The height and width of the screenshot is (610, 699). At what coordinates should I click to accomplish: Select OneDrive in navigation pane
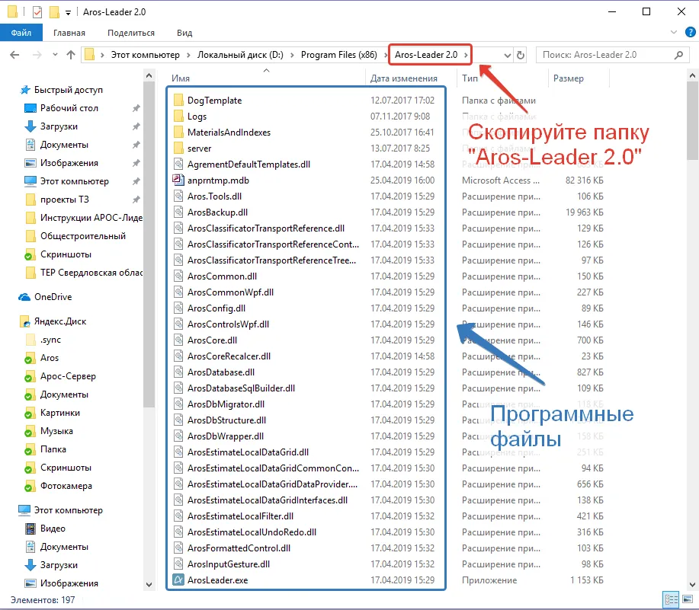point(53,297)
